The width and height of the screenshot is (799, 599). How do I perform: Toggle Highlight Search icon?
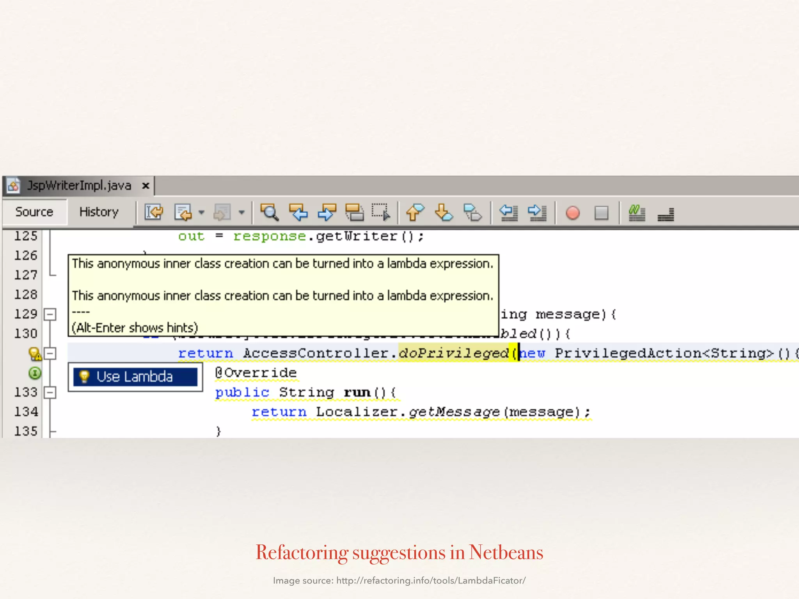[354, 213]
